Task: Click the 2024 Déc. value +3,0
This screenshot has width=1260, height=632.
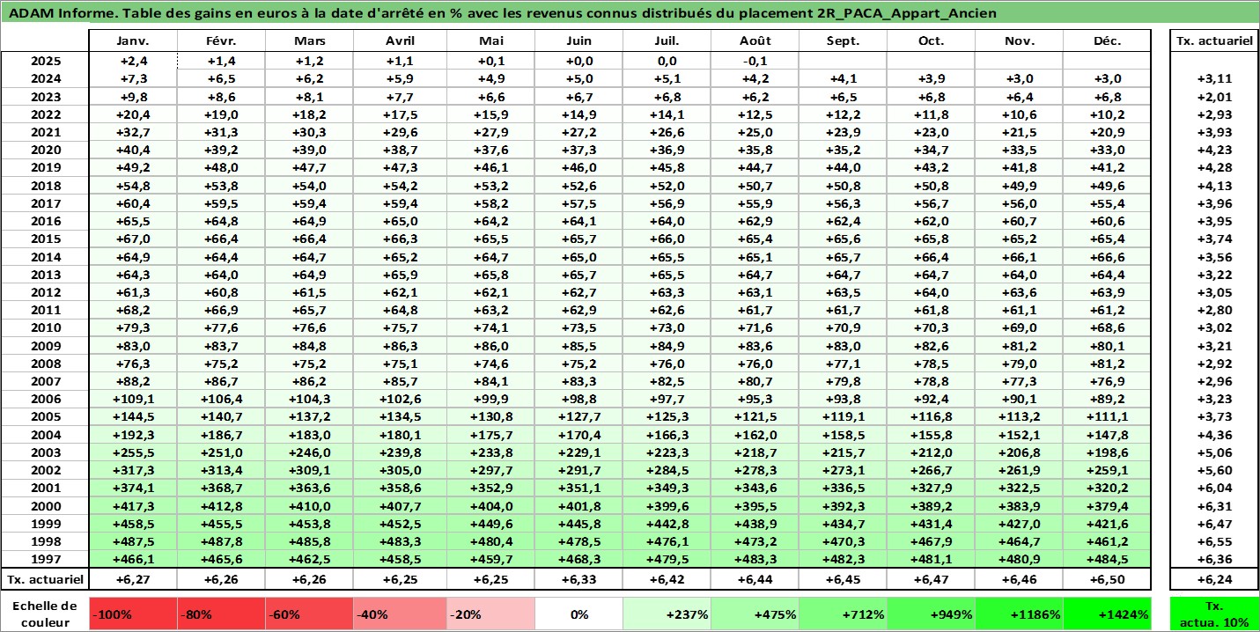Action: click(1107, 79)
